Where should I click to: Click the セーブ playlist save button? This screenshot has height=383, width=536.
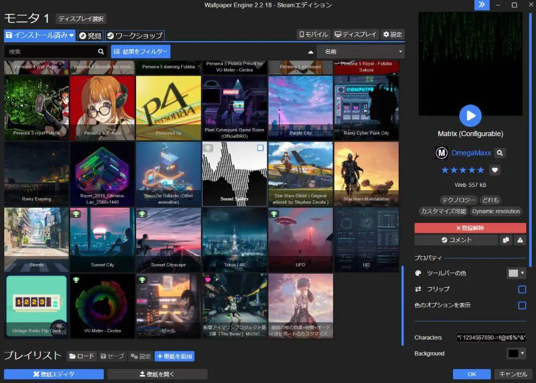tap(113, 356)
